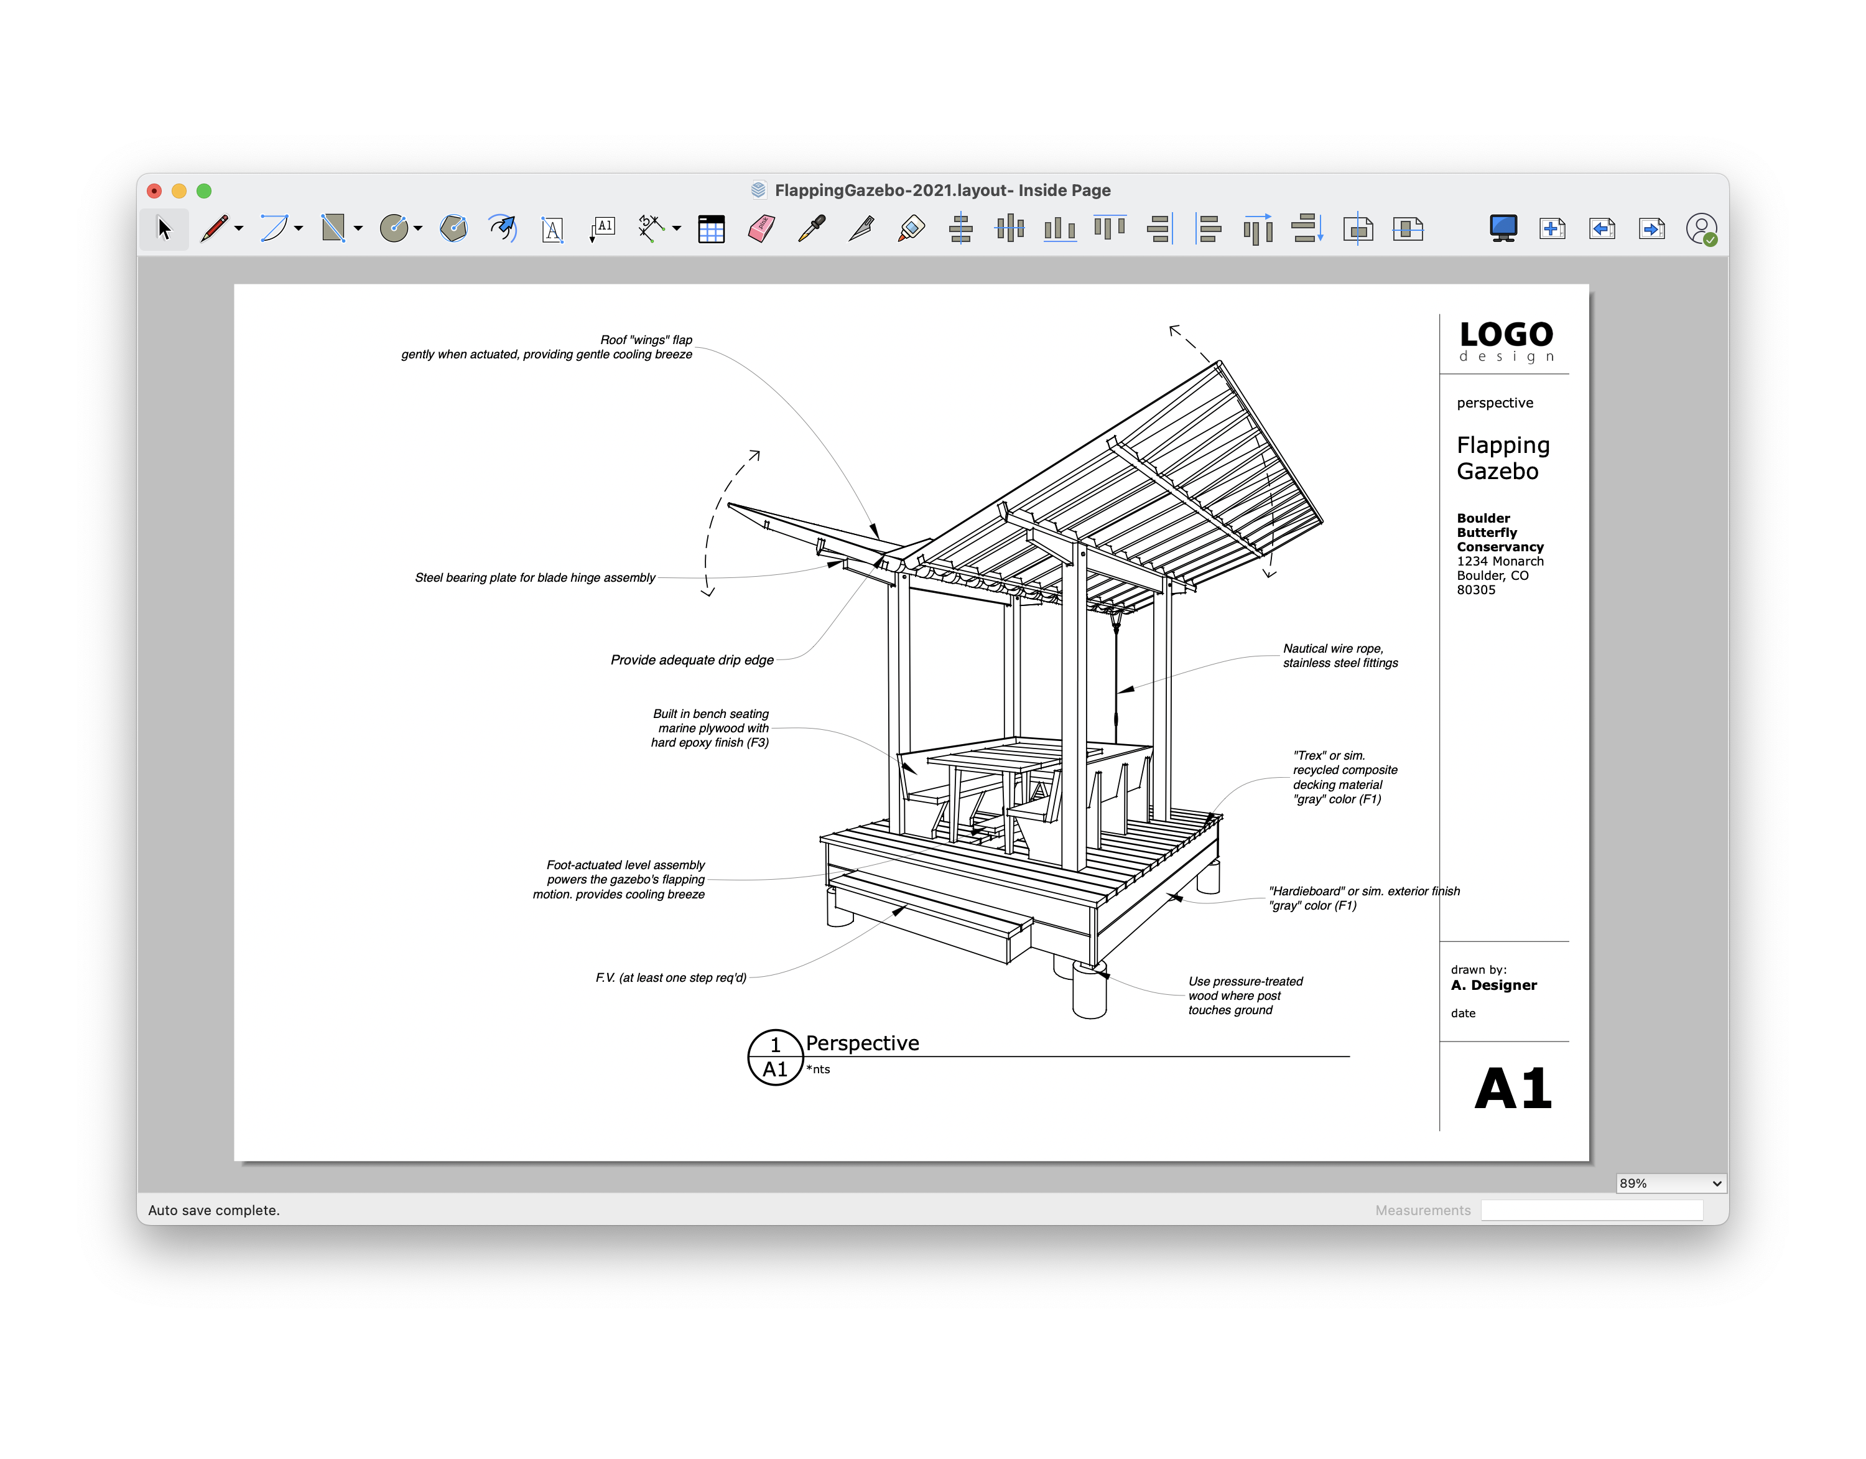The image size is (1866, 1459).
Task: Open the Rectangle tool dropdown arrow
Action: click(358, 229)
